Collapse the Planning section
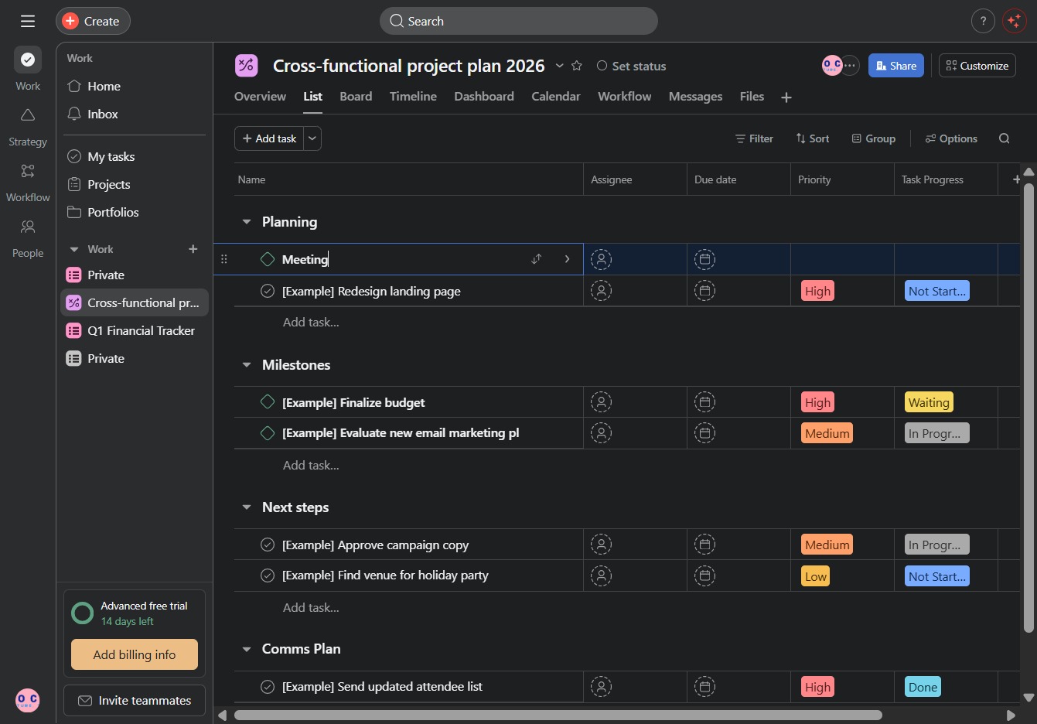Viewport: 1037px width, 724px height. tap(247, 222)
